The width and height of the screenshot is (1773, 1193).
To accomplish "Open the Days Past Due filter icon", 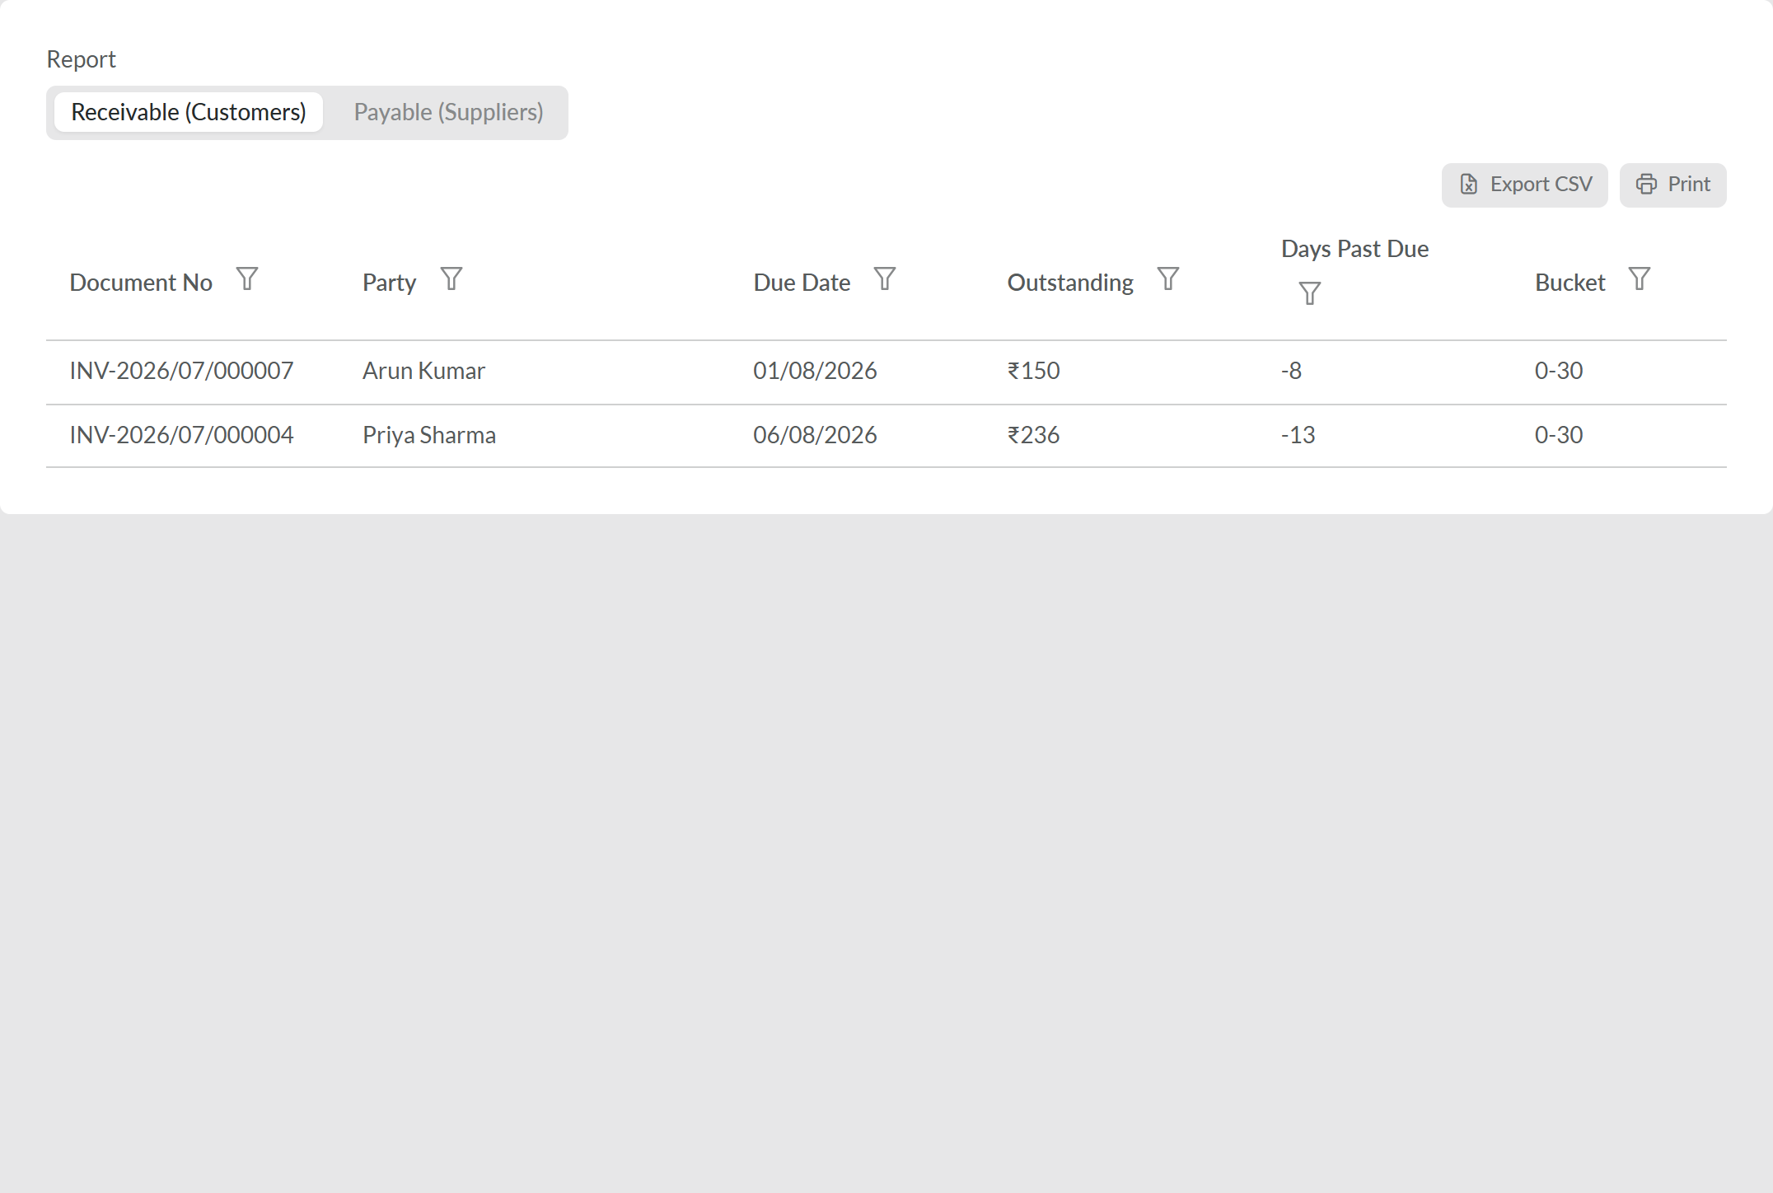I will [1310, 293].
